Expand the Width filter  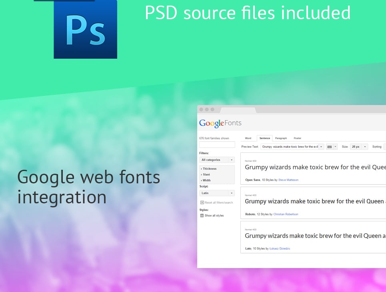point(206,180)
